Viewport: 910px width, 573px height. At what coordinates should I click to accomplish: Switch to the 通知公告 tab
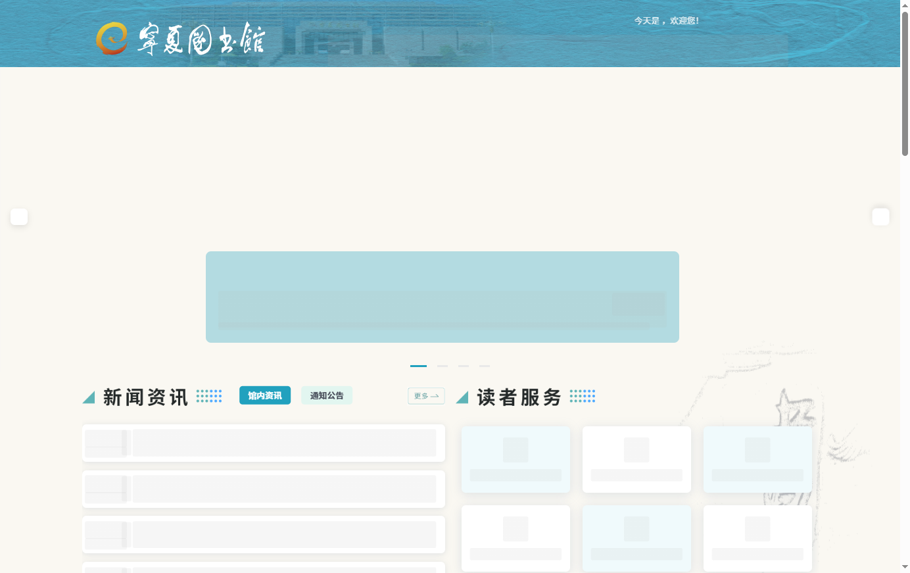327,395
